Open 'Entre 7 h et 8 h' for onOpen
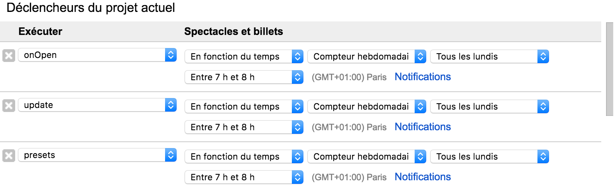 click(x=244, y=77)
